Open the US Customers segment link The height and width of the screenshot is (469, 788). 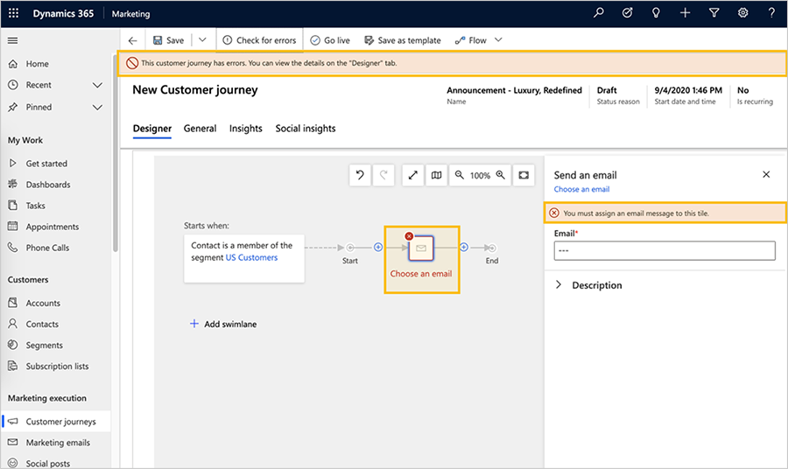[x=251, y=258]
